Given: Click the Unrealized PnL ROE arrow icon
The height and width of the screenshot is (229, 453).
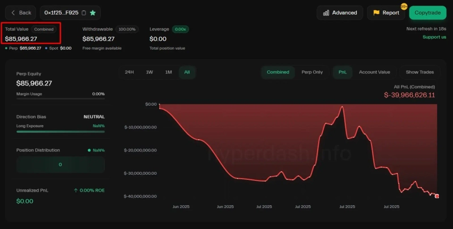Looking at the screenshot, I should [76, 191].
